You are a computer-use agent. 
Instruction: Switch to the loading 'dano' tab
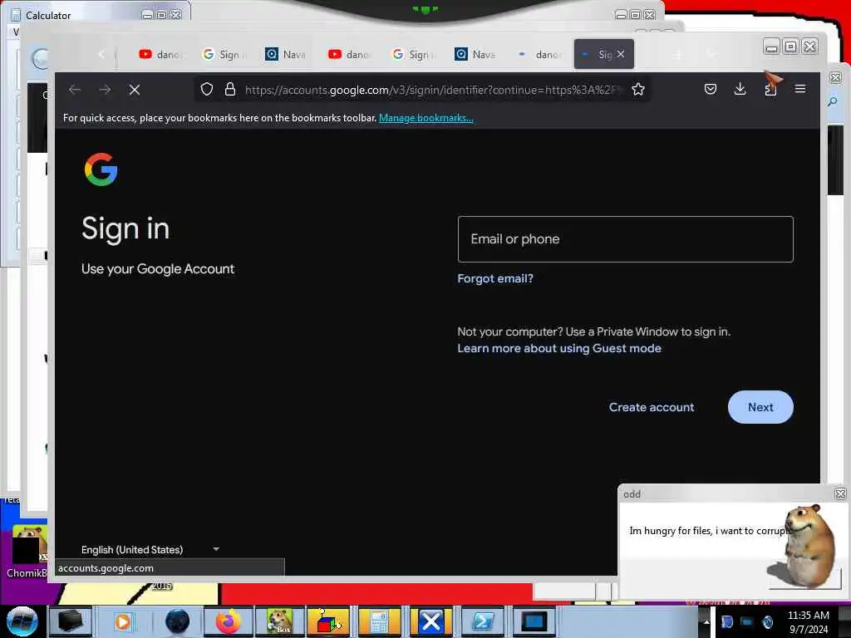[539, 54]
